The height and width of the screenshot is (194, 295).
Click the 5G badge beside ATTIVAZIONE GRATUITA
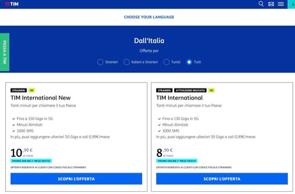point(211,90)
